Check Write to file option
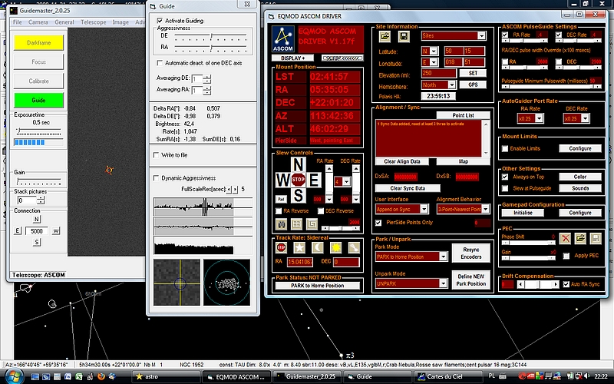614x384 pixels. tap(156, 155)
